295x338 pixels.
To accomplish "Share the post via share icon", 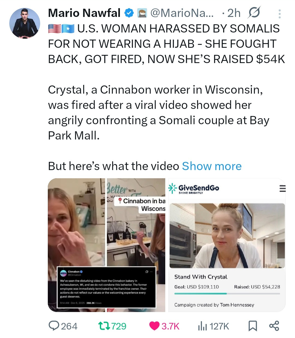I will [274, 326].
